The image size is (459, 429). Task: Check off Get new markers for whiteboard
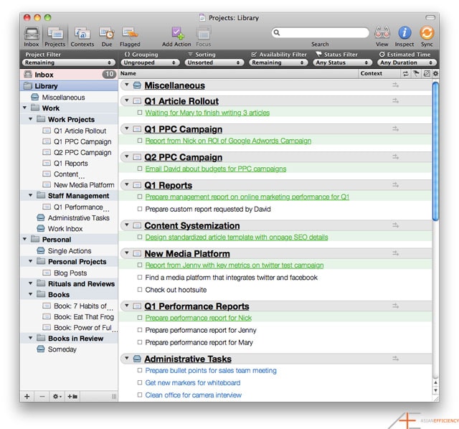(140, 382)
